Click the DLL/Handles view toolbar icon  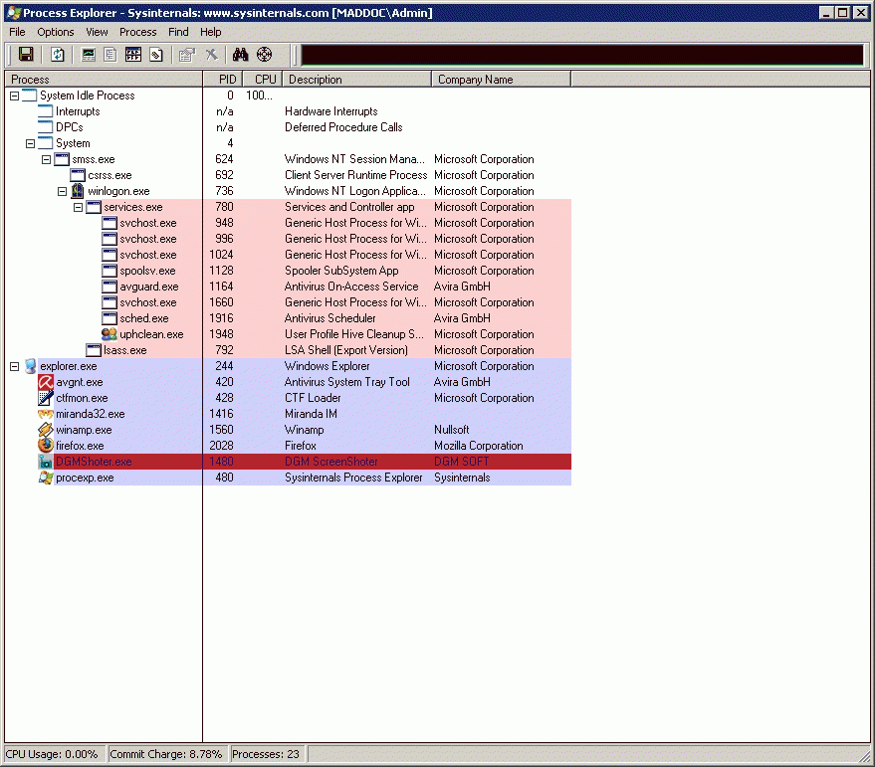[156, 54]
